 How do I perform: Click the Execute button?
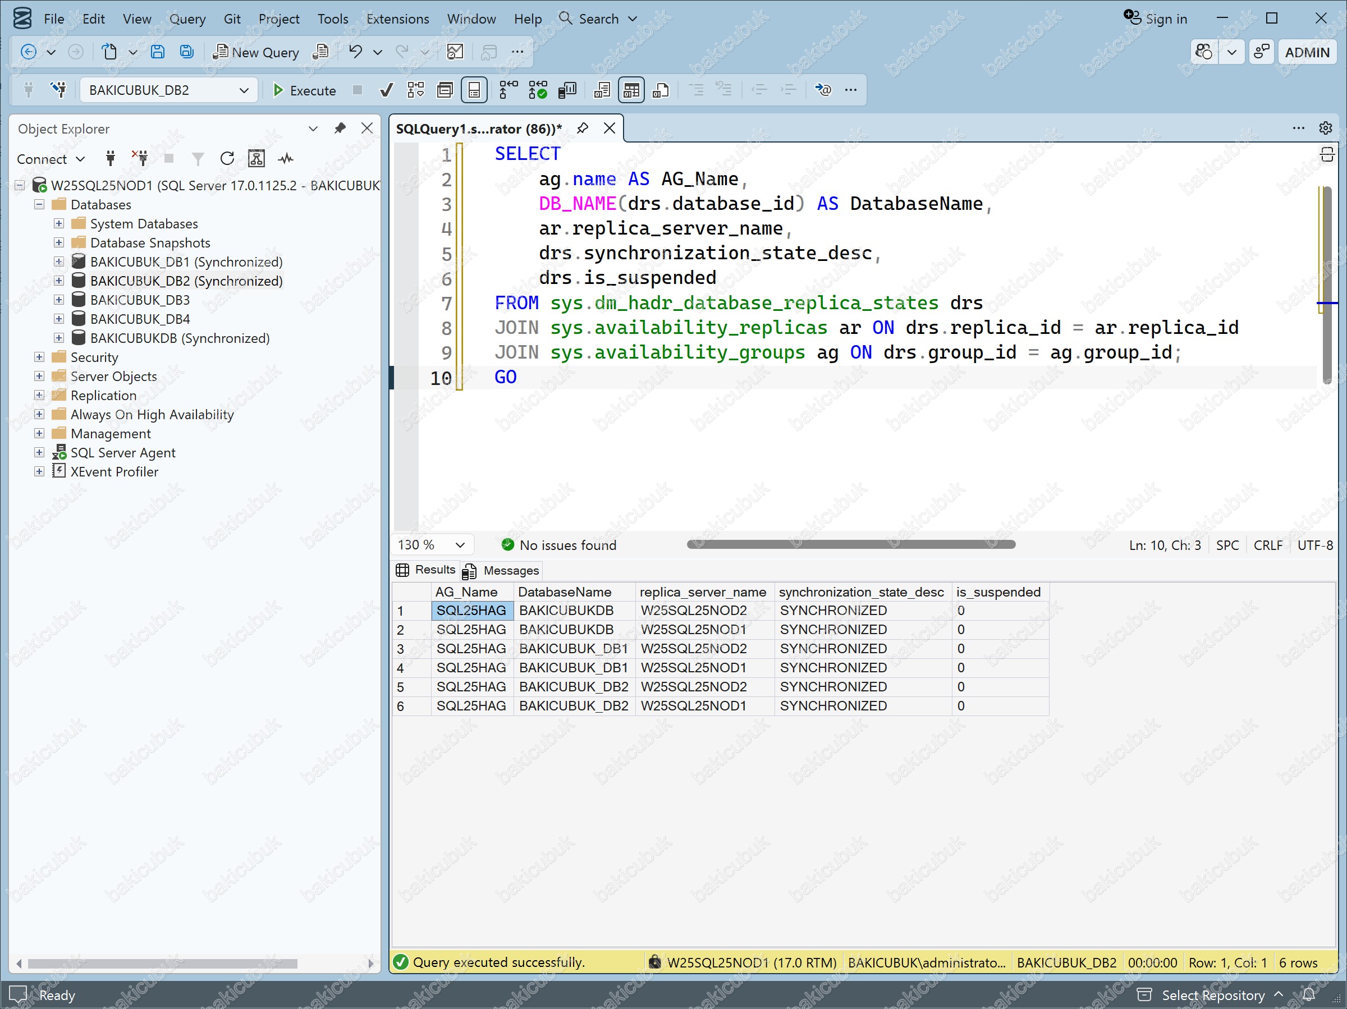pyautogui.click(x=304, y=90)
